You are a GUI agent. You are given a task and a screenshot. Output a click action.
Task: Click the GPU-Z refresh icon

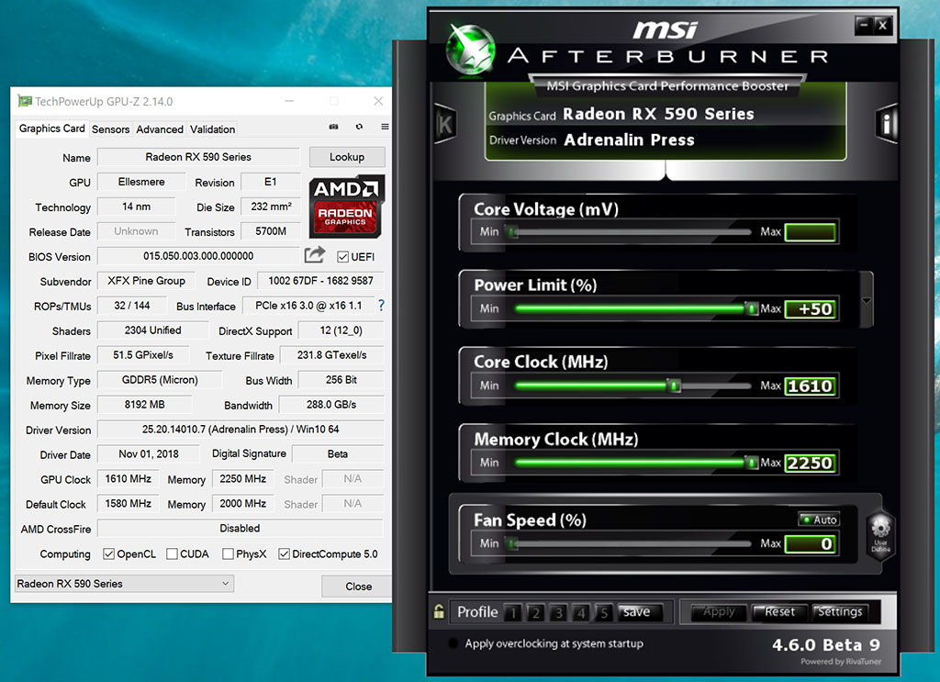[359, 127]
